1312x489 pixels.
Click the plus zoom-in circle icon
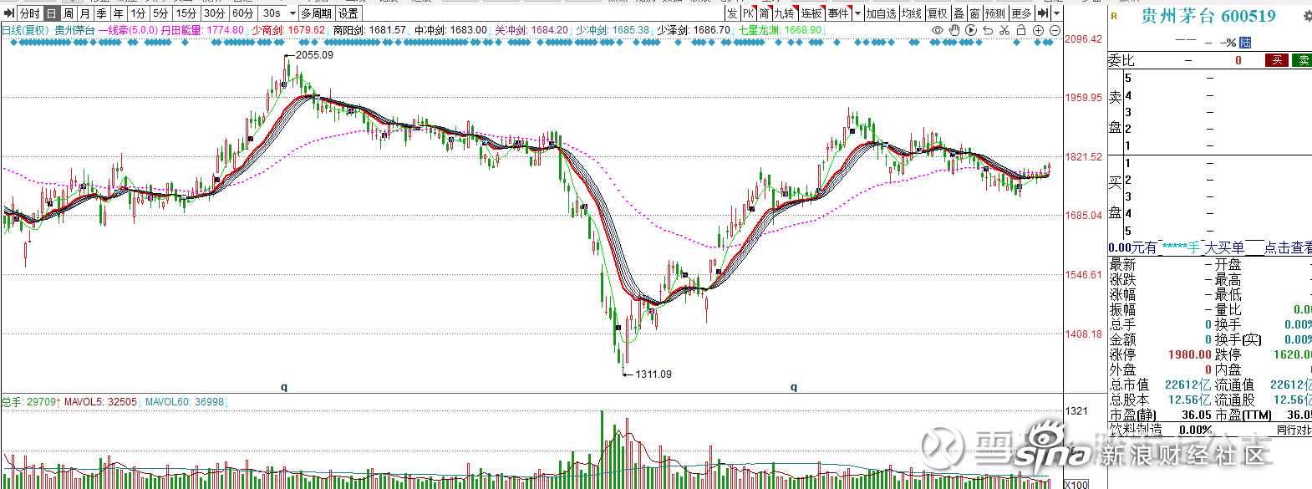pos(1038,30)
